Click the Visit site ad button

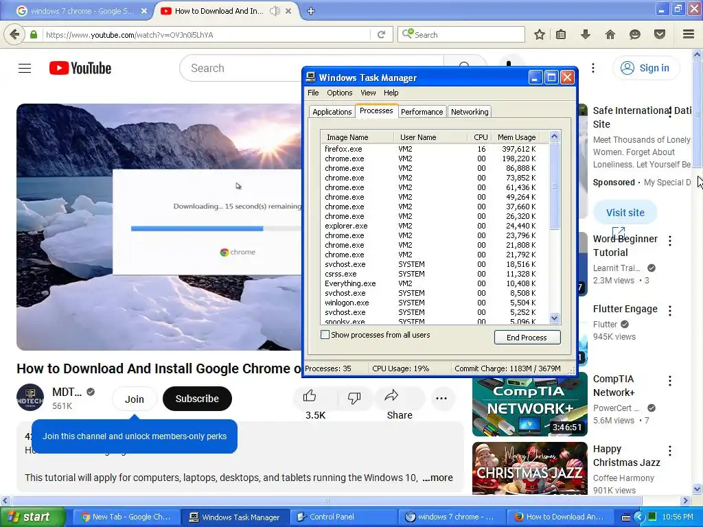tap(625, 213)
